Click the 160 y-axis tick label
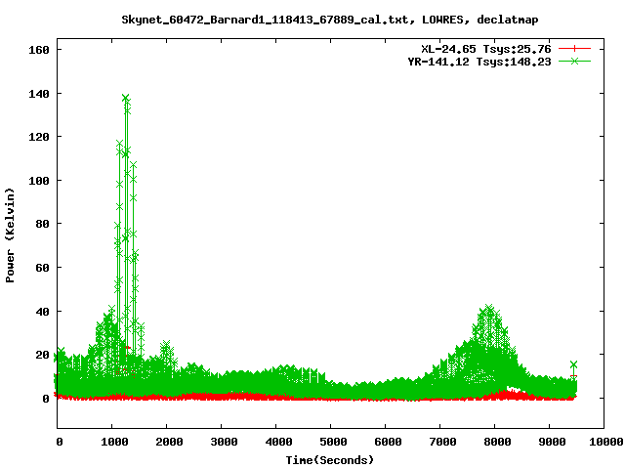The width and height of the screenshot is (625, 469). point(39,50)
